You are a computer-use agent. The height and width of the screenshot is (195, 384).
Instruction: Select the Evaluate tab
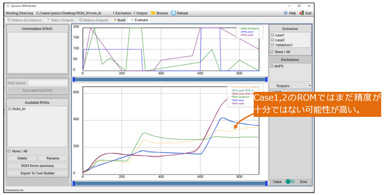pos(139,20)
